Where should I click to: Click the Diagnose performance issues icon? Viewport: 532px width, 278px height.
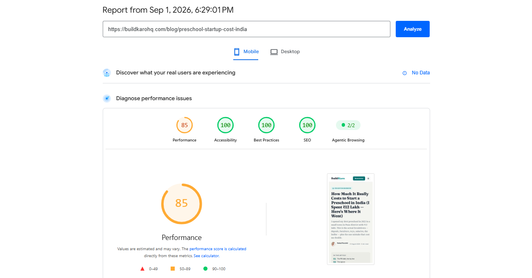(x=107, y=99)
